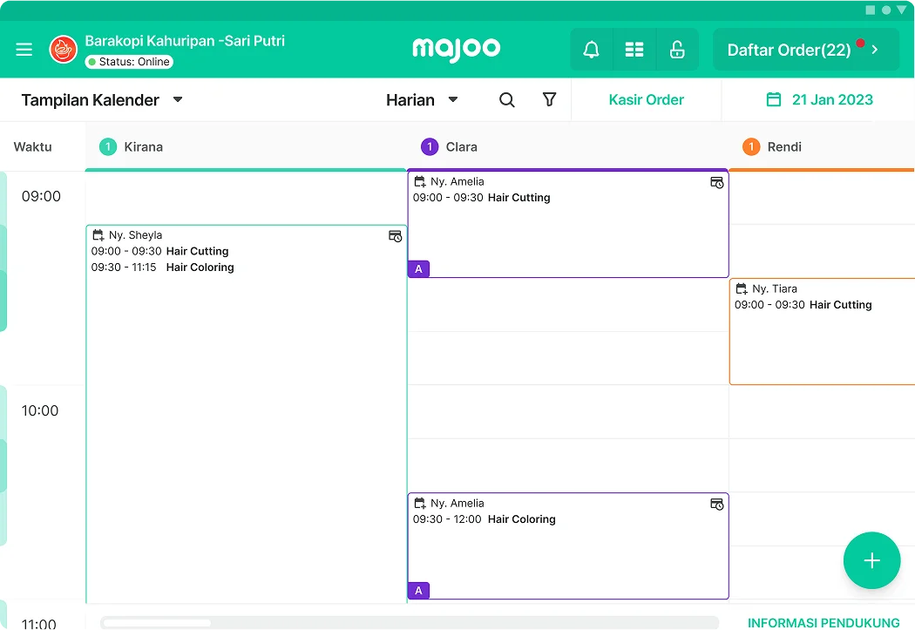The width and height of the screenshot is (915, 630).
Task: Open Ny. Tiara's Hair Cutting appointment
Action: [x=819, y=331]
